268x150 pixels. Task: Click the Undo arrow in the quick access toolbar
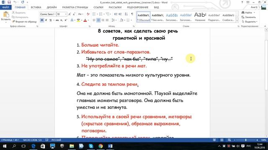pos(15,2)
